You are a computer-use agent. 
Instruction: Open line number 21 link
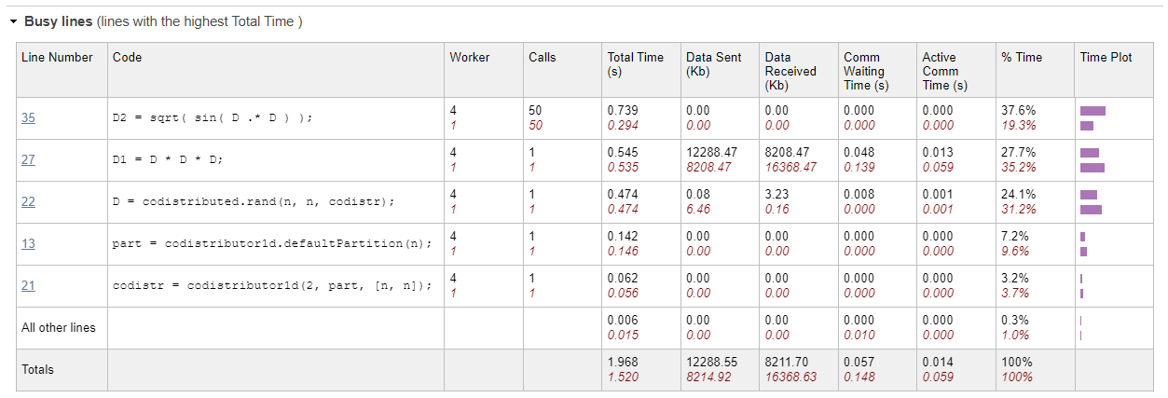pyautogui.click(x=28, y=285)
